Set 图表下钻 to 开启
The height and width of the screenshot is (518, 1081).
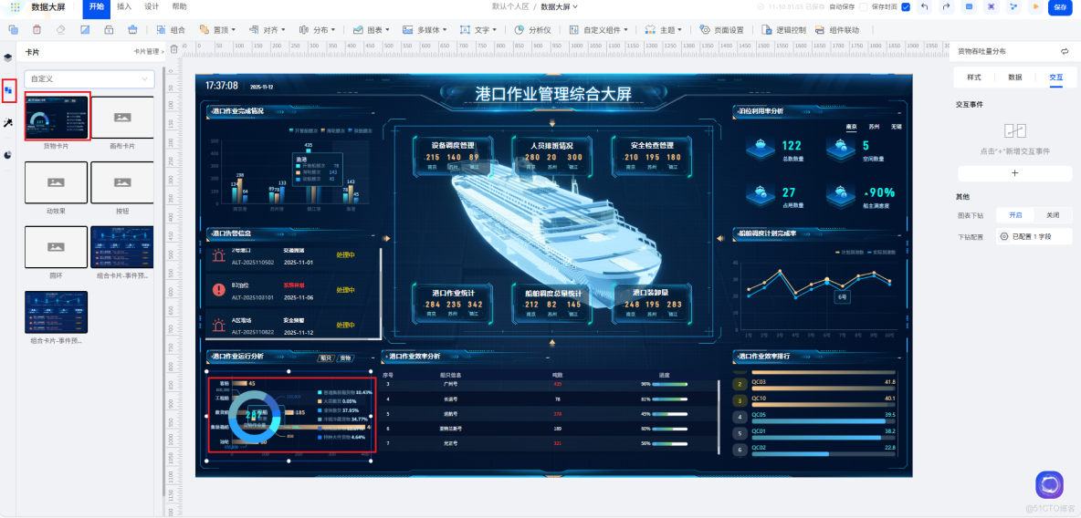click(1015, 215)
